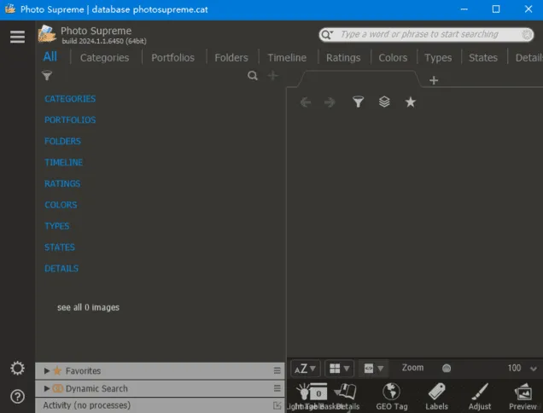The image size is (543, 413).
Task: Click the help question mark icon
Action: point(17,397)
